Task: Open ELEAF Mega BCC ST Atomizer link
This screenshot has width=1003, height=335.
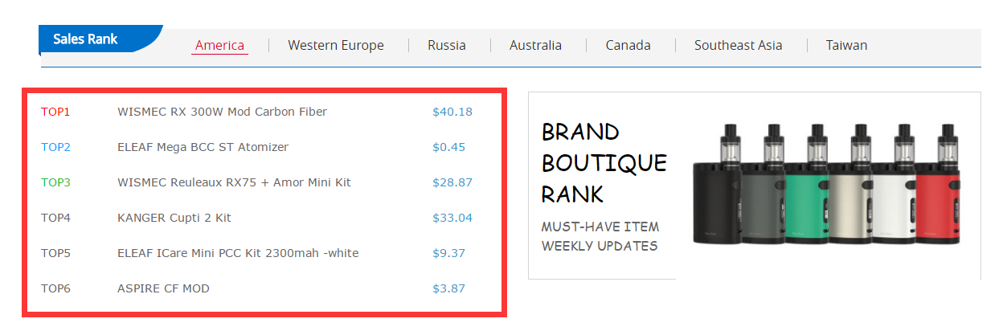Action: (203, 147)
